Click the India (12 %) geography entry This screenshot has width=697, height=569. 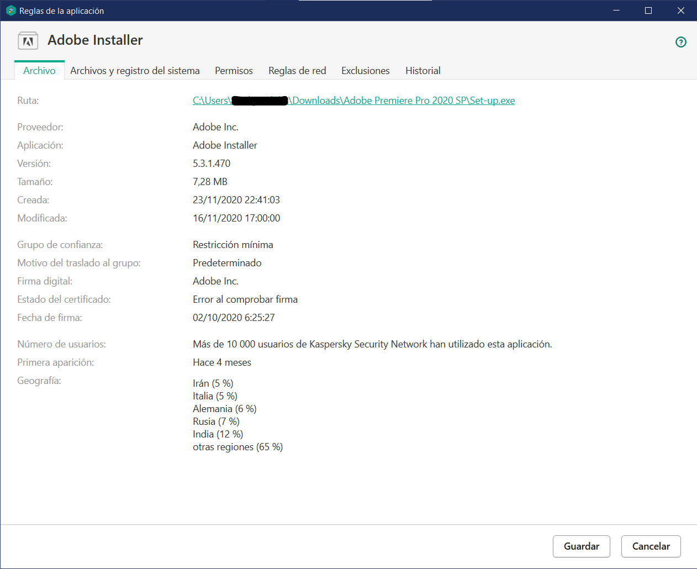(218, 434)
